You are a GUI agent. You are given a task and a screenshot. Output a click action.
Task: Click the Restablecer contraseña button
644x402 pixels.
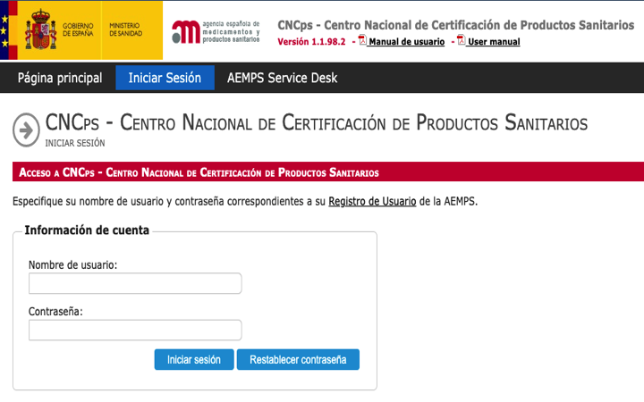point(298,360)
